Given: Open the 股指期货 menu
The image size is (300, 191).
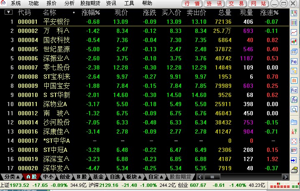Looking at the screenshot, I should click(x=90, y=3).
